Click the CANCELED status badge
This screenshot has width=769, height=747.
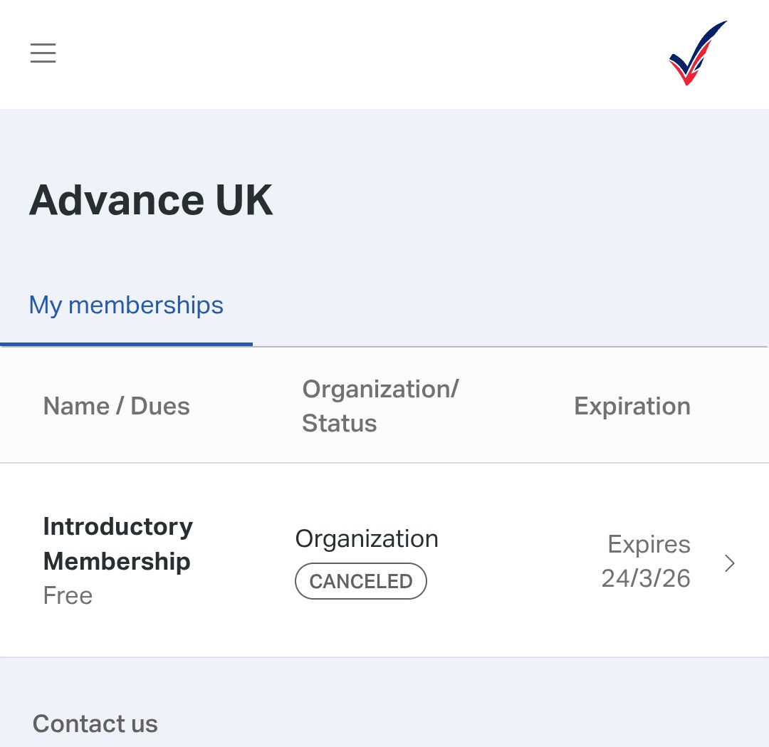pos(360,581)
